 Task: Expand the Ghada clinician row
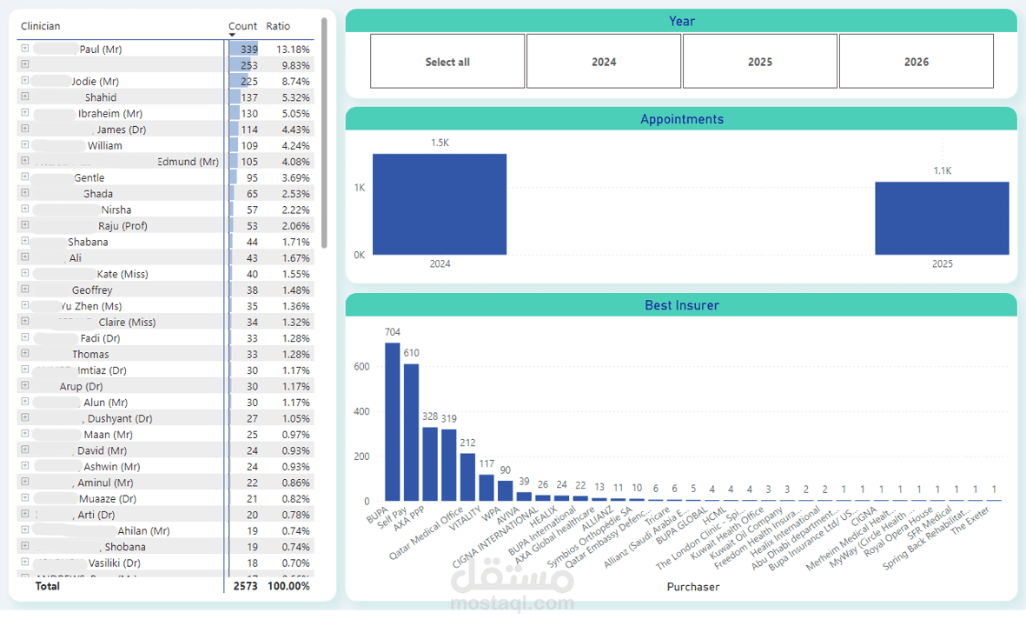[25, 192]
